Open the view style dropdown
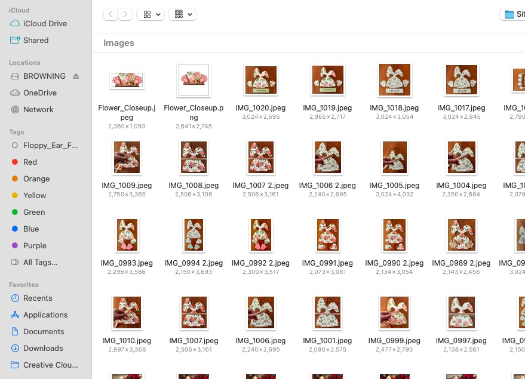The width and height of the screenshot is (525, 379). point(151,14)
